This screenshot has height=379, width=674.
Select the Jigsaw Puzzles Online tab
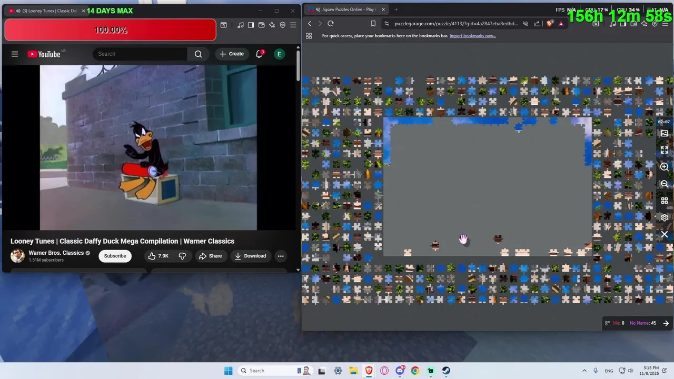pos(346,9)
